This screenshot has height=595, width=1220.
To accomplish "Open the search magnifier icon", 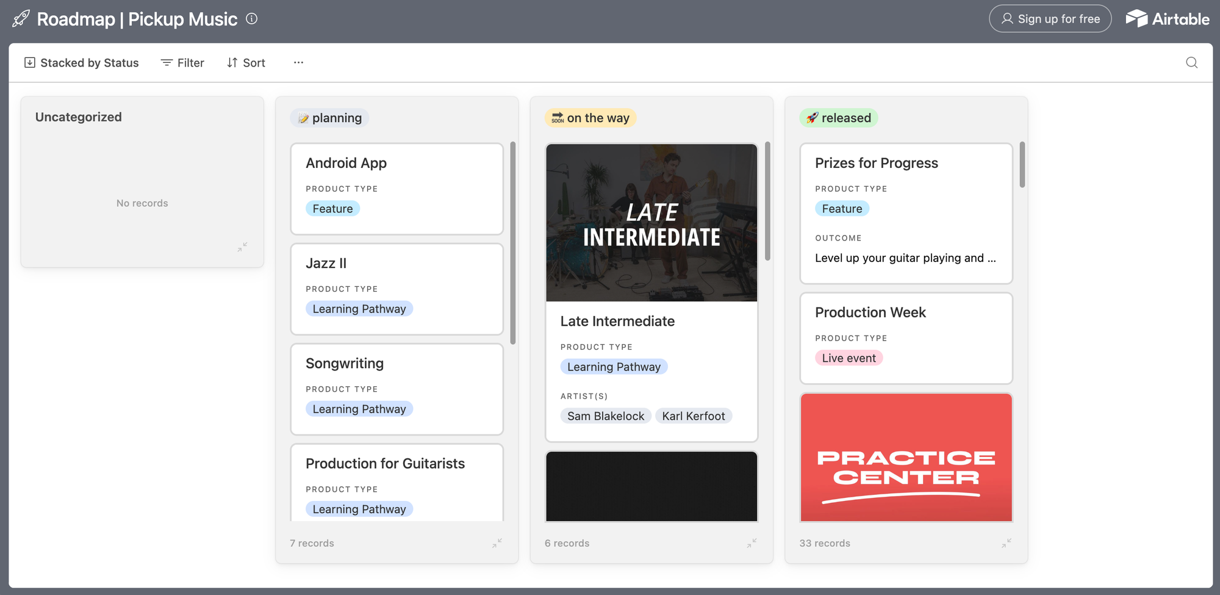I will (1191, 62).
